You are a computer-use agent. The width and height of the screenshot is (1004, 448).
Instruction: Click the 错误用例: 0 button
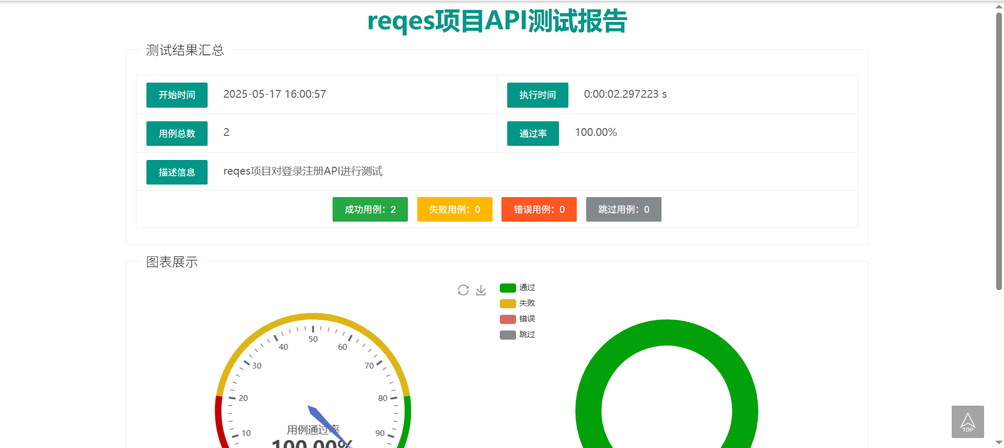(539, 210)
